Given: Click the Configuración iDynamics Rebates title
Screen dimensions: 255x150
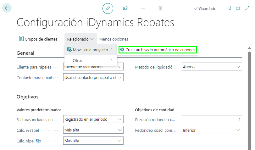Looking at the screenshot, I should click(95, 22).
